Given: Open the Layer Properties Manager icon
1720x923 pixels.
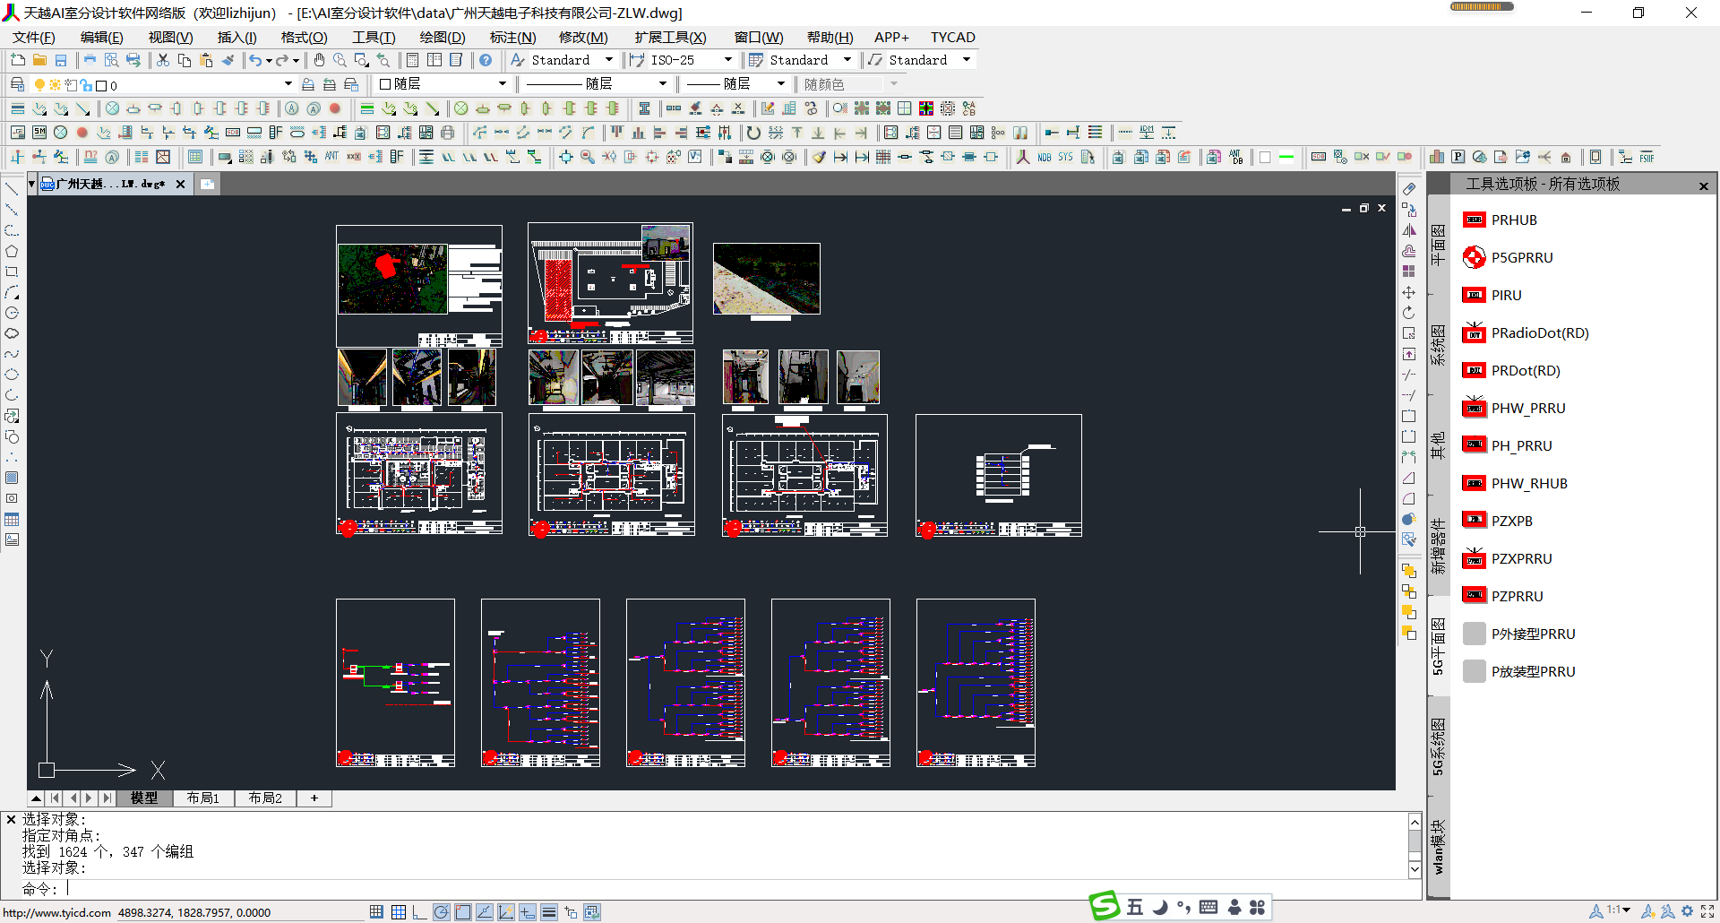Looking at the screenshot, I should point(17,84).
